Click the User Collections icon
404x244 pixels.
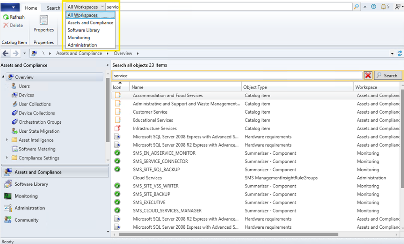[15, 104]
